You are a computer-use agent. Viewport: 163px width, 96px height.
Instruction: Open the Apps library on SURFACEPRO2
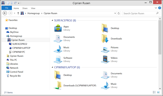point(58,28)
